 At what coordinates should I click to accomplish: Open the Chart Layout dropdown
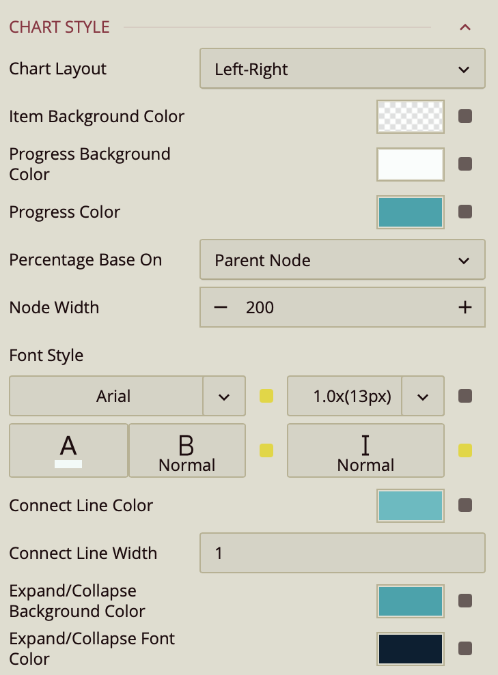point(342,69)
